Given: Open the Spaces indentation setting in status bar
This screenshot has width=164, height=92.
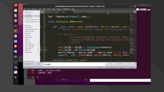Looking at the screenshot, I should click(122, 67).
